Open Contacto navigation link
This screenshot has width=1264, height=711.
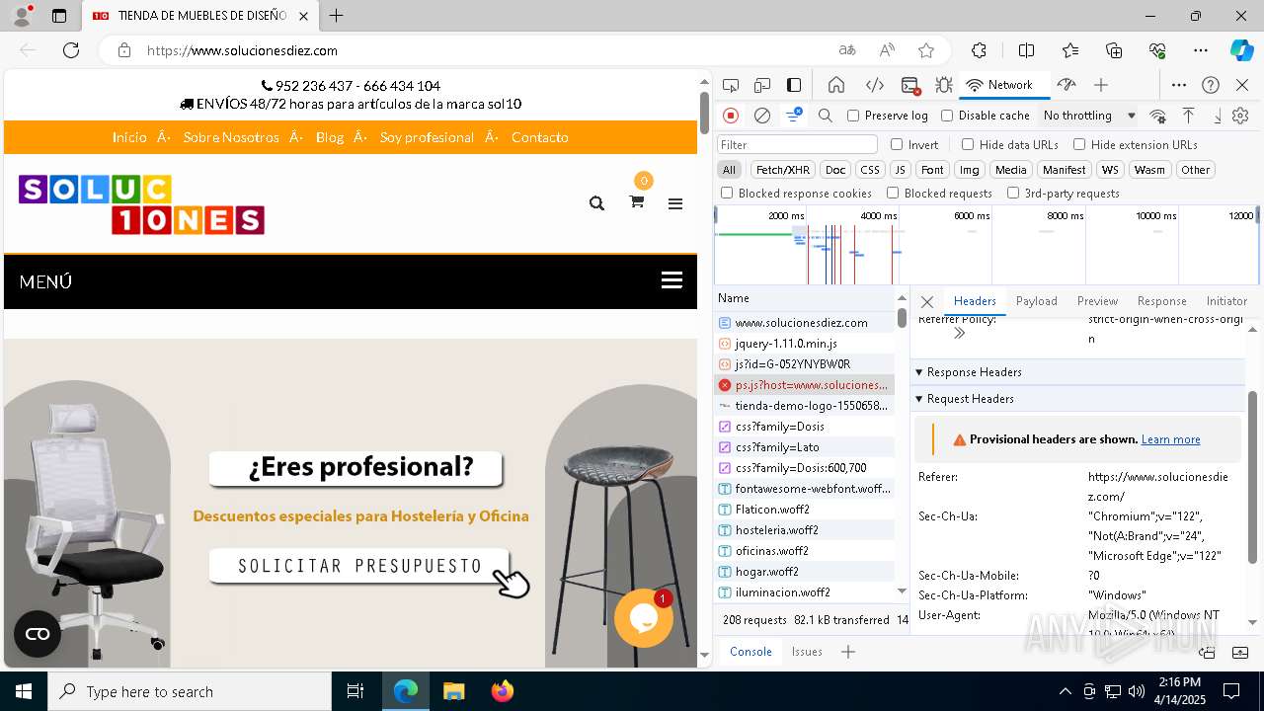(539, 137)
